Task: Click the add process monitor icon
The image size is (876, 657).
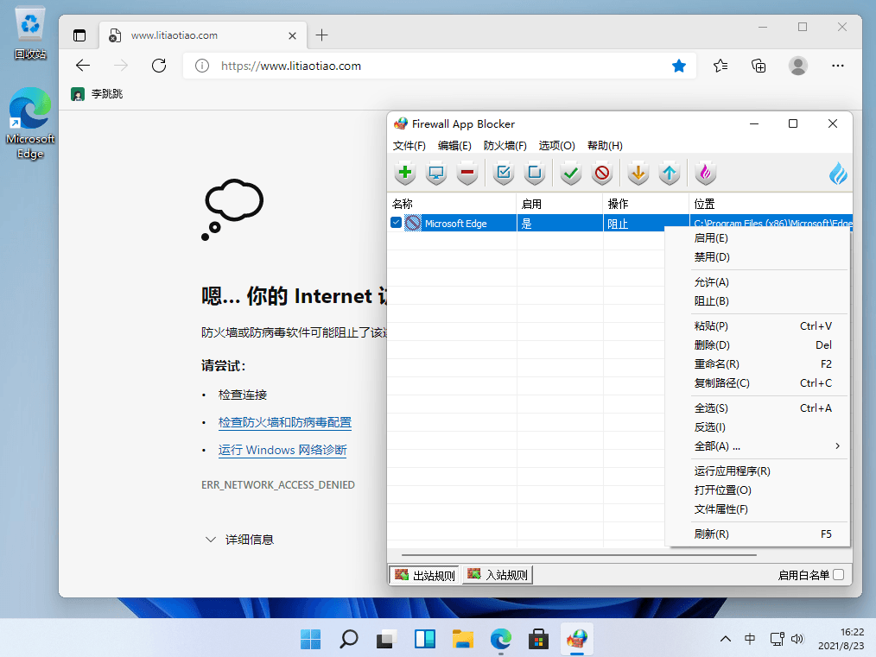Action: tap(435, 173)
